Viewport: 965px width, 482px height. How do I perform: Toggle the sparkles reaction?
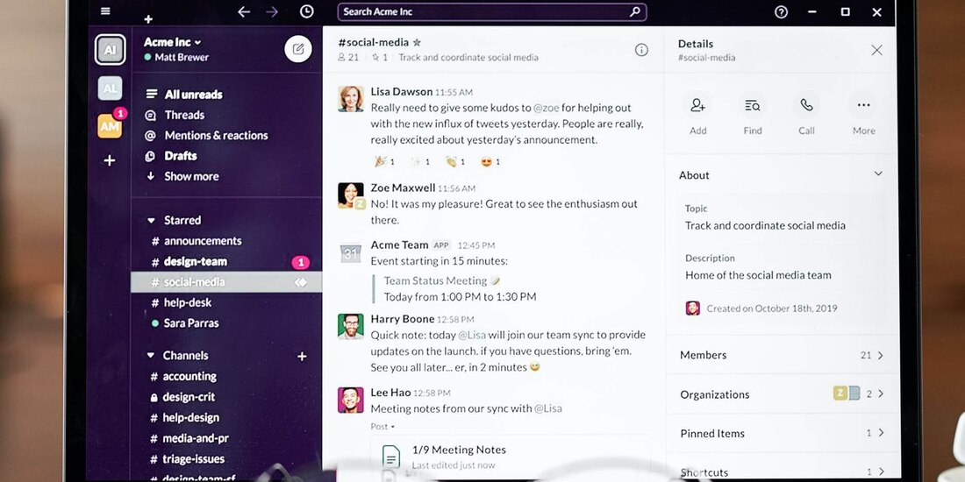click(420, 162)
